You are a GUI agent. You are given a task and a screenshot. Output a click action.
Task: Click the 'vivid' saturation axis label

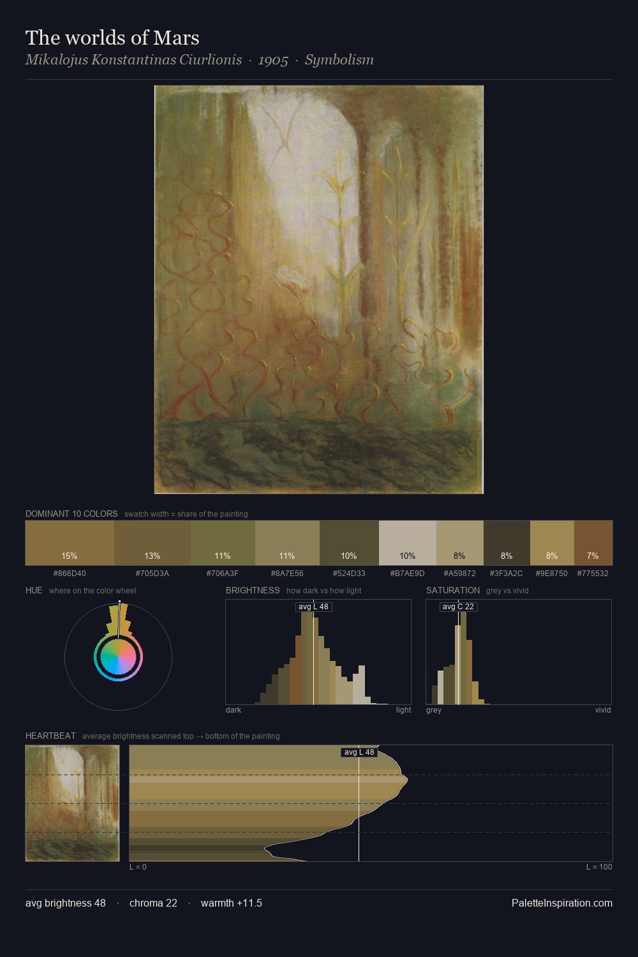click(603, 710)
